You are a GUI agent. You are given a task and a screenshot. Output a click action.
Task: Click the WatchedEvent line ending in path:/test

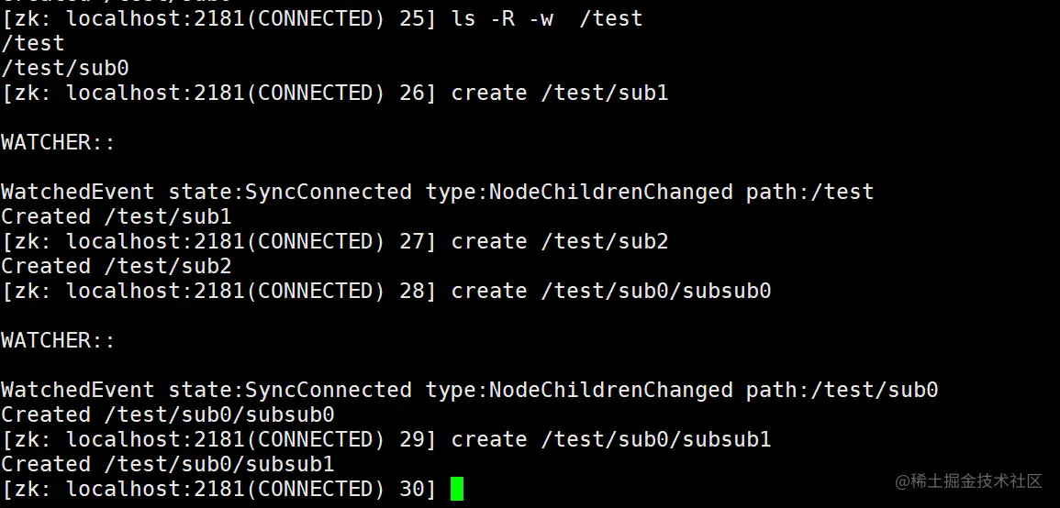[x=437, y=192]
